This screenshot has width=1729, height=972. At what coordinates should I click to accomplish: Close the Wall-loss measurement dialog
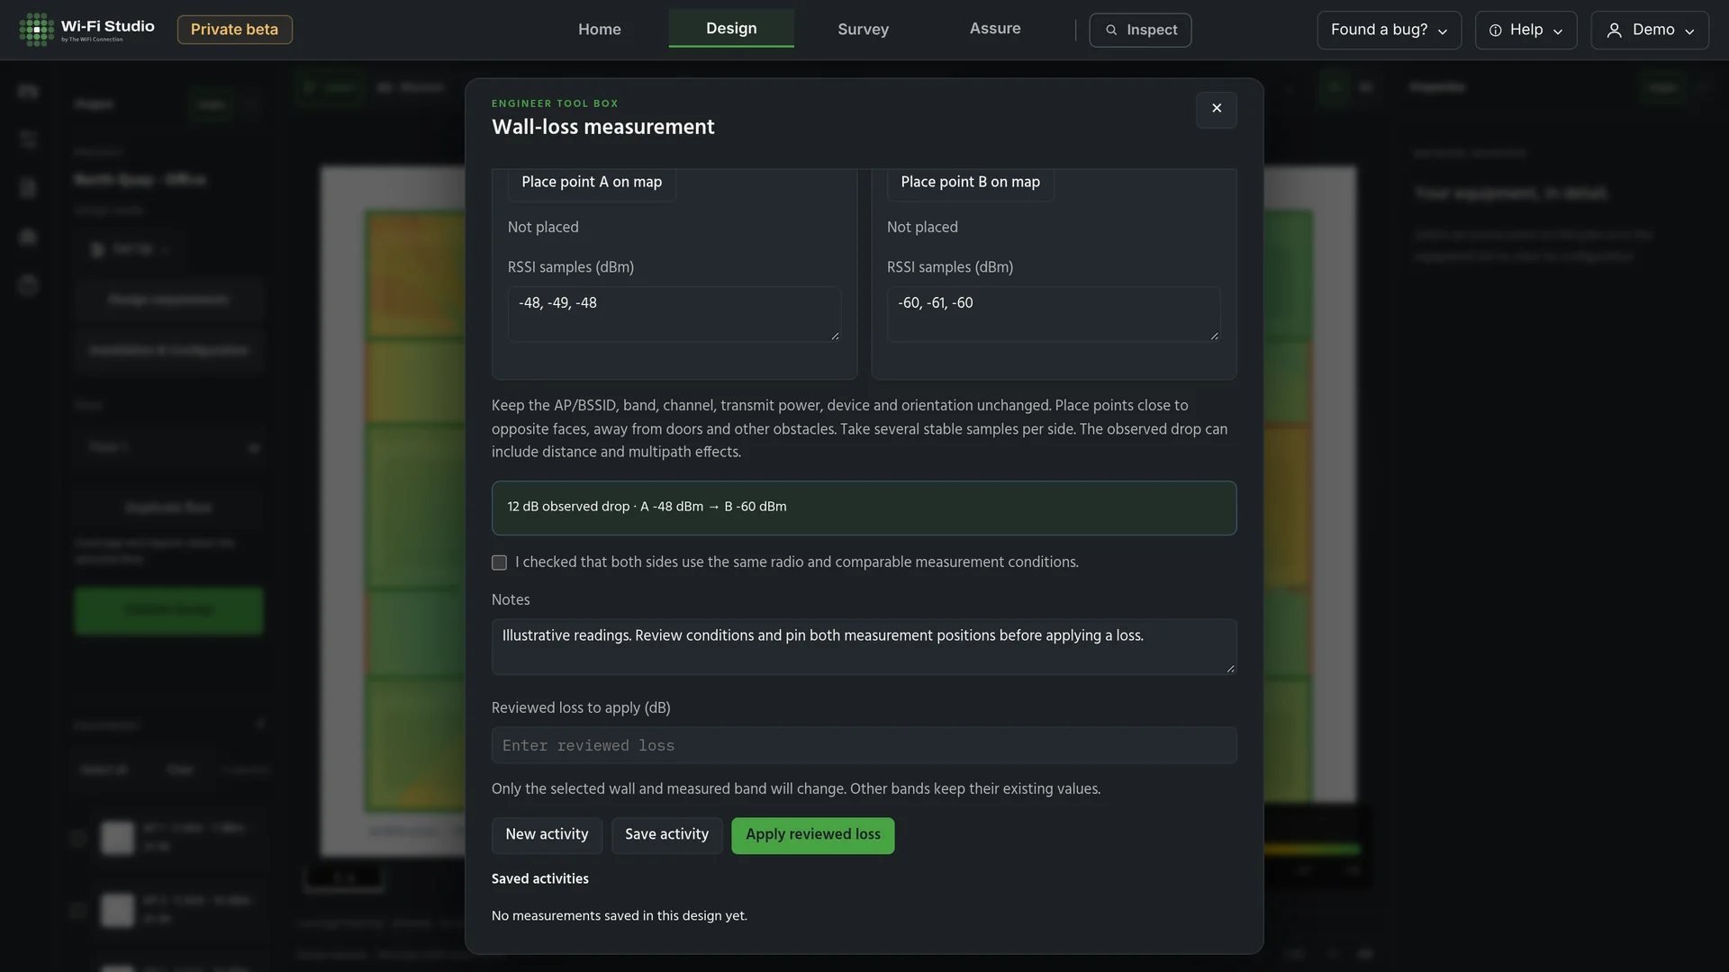click(1217, 109)
